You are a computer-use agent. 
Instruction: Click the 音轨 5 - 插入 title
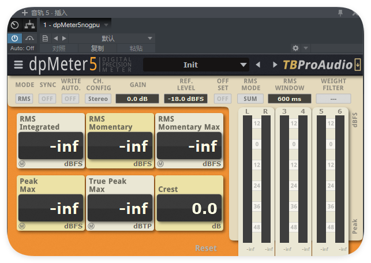[x=49, y=13]
